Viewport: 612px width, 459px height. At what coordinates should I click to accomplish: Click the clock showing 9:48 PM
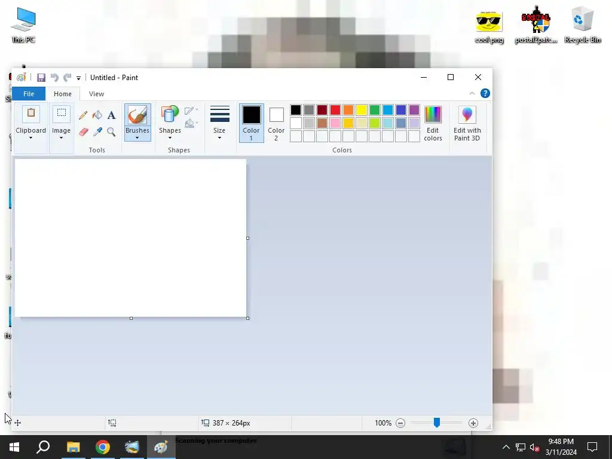pos(561,442)
